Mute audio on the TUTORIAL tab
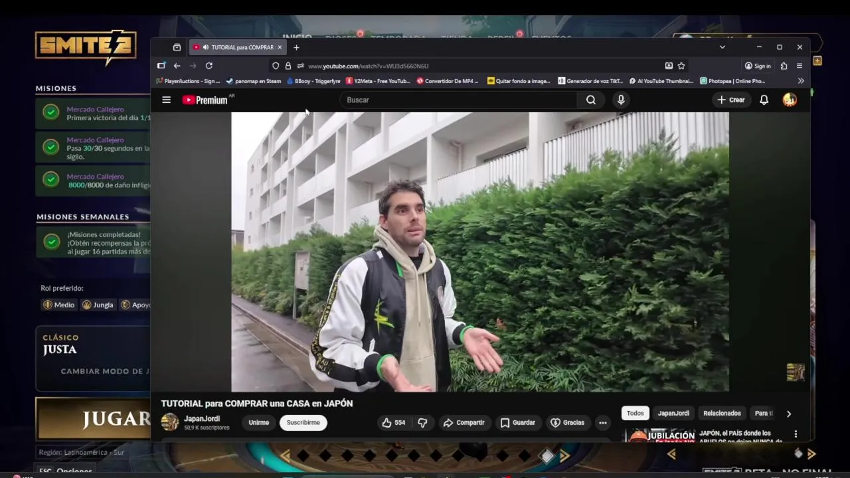This screenshot has width=850, height=478. [x=206, y=47]
